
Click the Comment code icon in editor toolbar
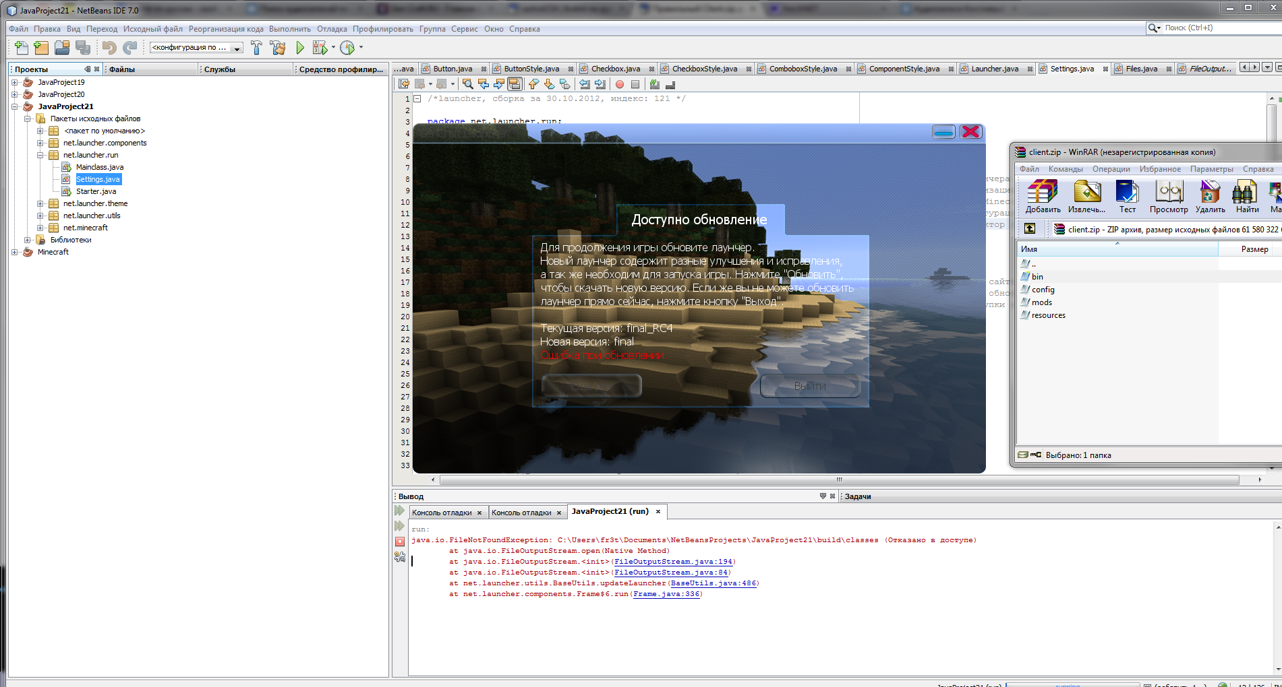pos(654,84)
